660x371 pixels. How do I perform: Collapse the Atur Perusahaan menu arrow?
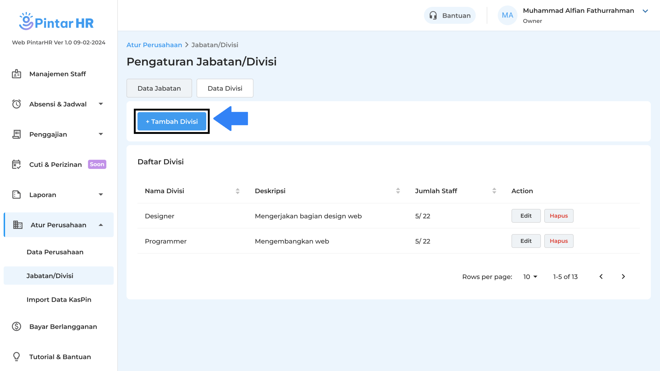(101, 225)
